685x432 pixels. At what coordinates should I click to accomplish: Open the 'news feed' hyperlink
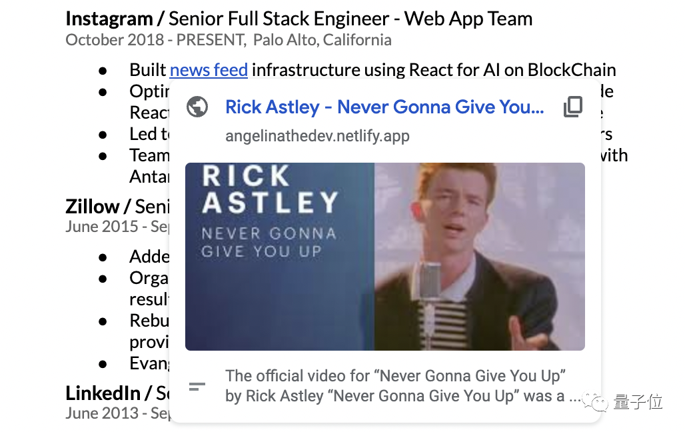(209, 70)
